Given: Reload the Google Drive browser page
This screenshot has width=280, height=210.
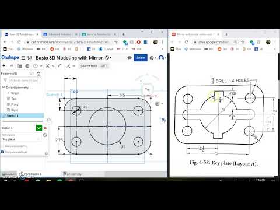Looking at the screenshot, I should click(x=186, y=42).
